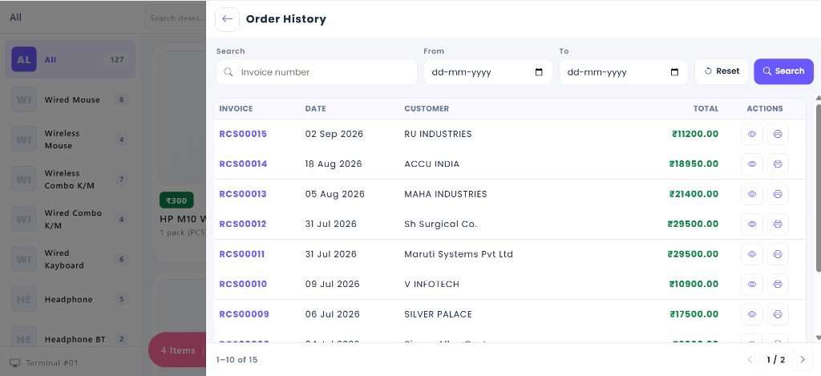Click customer MAHA INDUSTRIES
This screenshot has width=821, height=376.
(446, 194)
